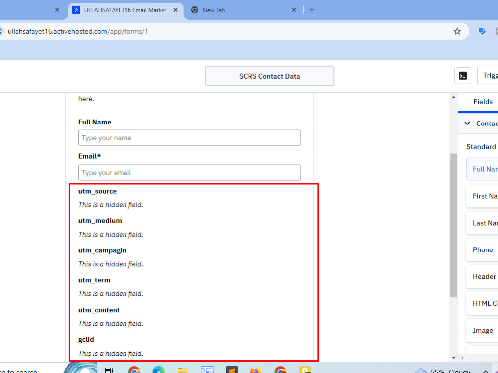This screenshot has height=373, width=498.
Task: Click the scrollbar down arrow
Action: (453, 358)
